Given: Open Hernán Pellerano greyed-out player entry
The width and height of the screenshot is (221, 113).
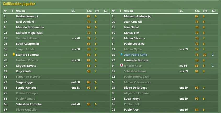Looking at the screenshot, I should 28,38.
